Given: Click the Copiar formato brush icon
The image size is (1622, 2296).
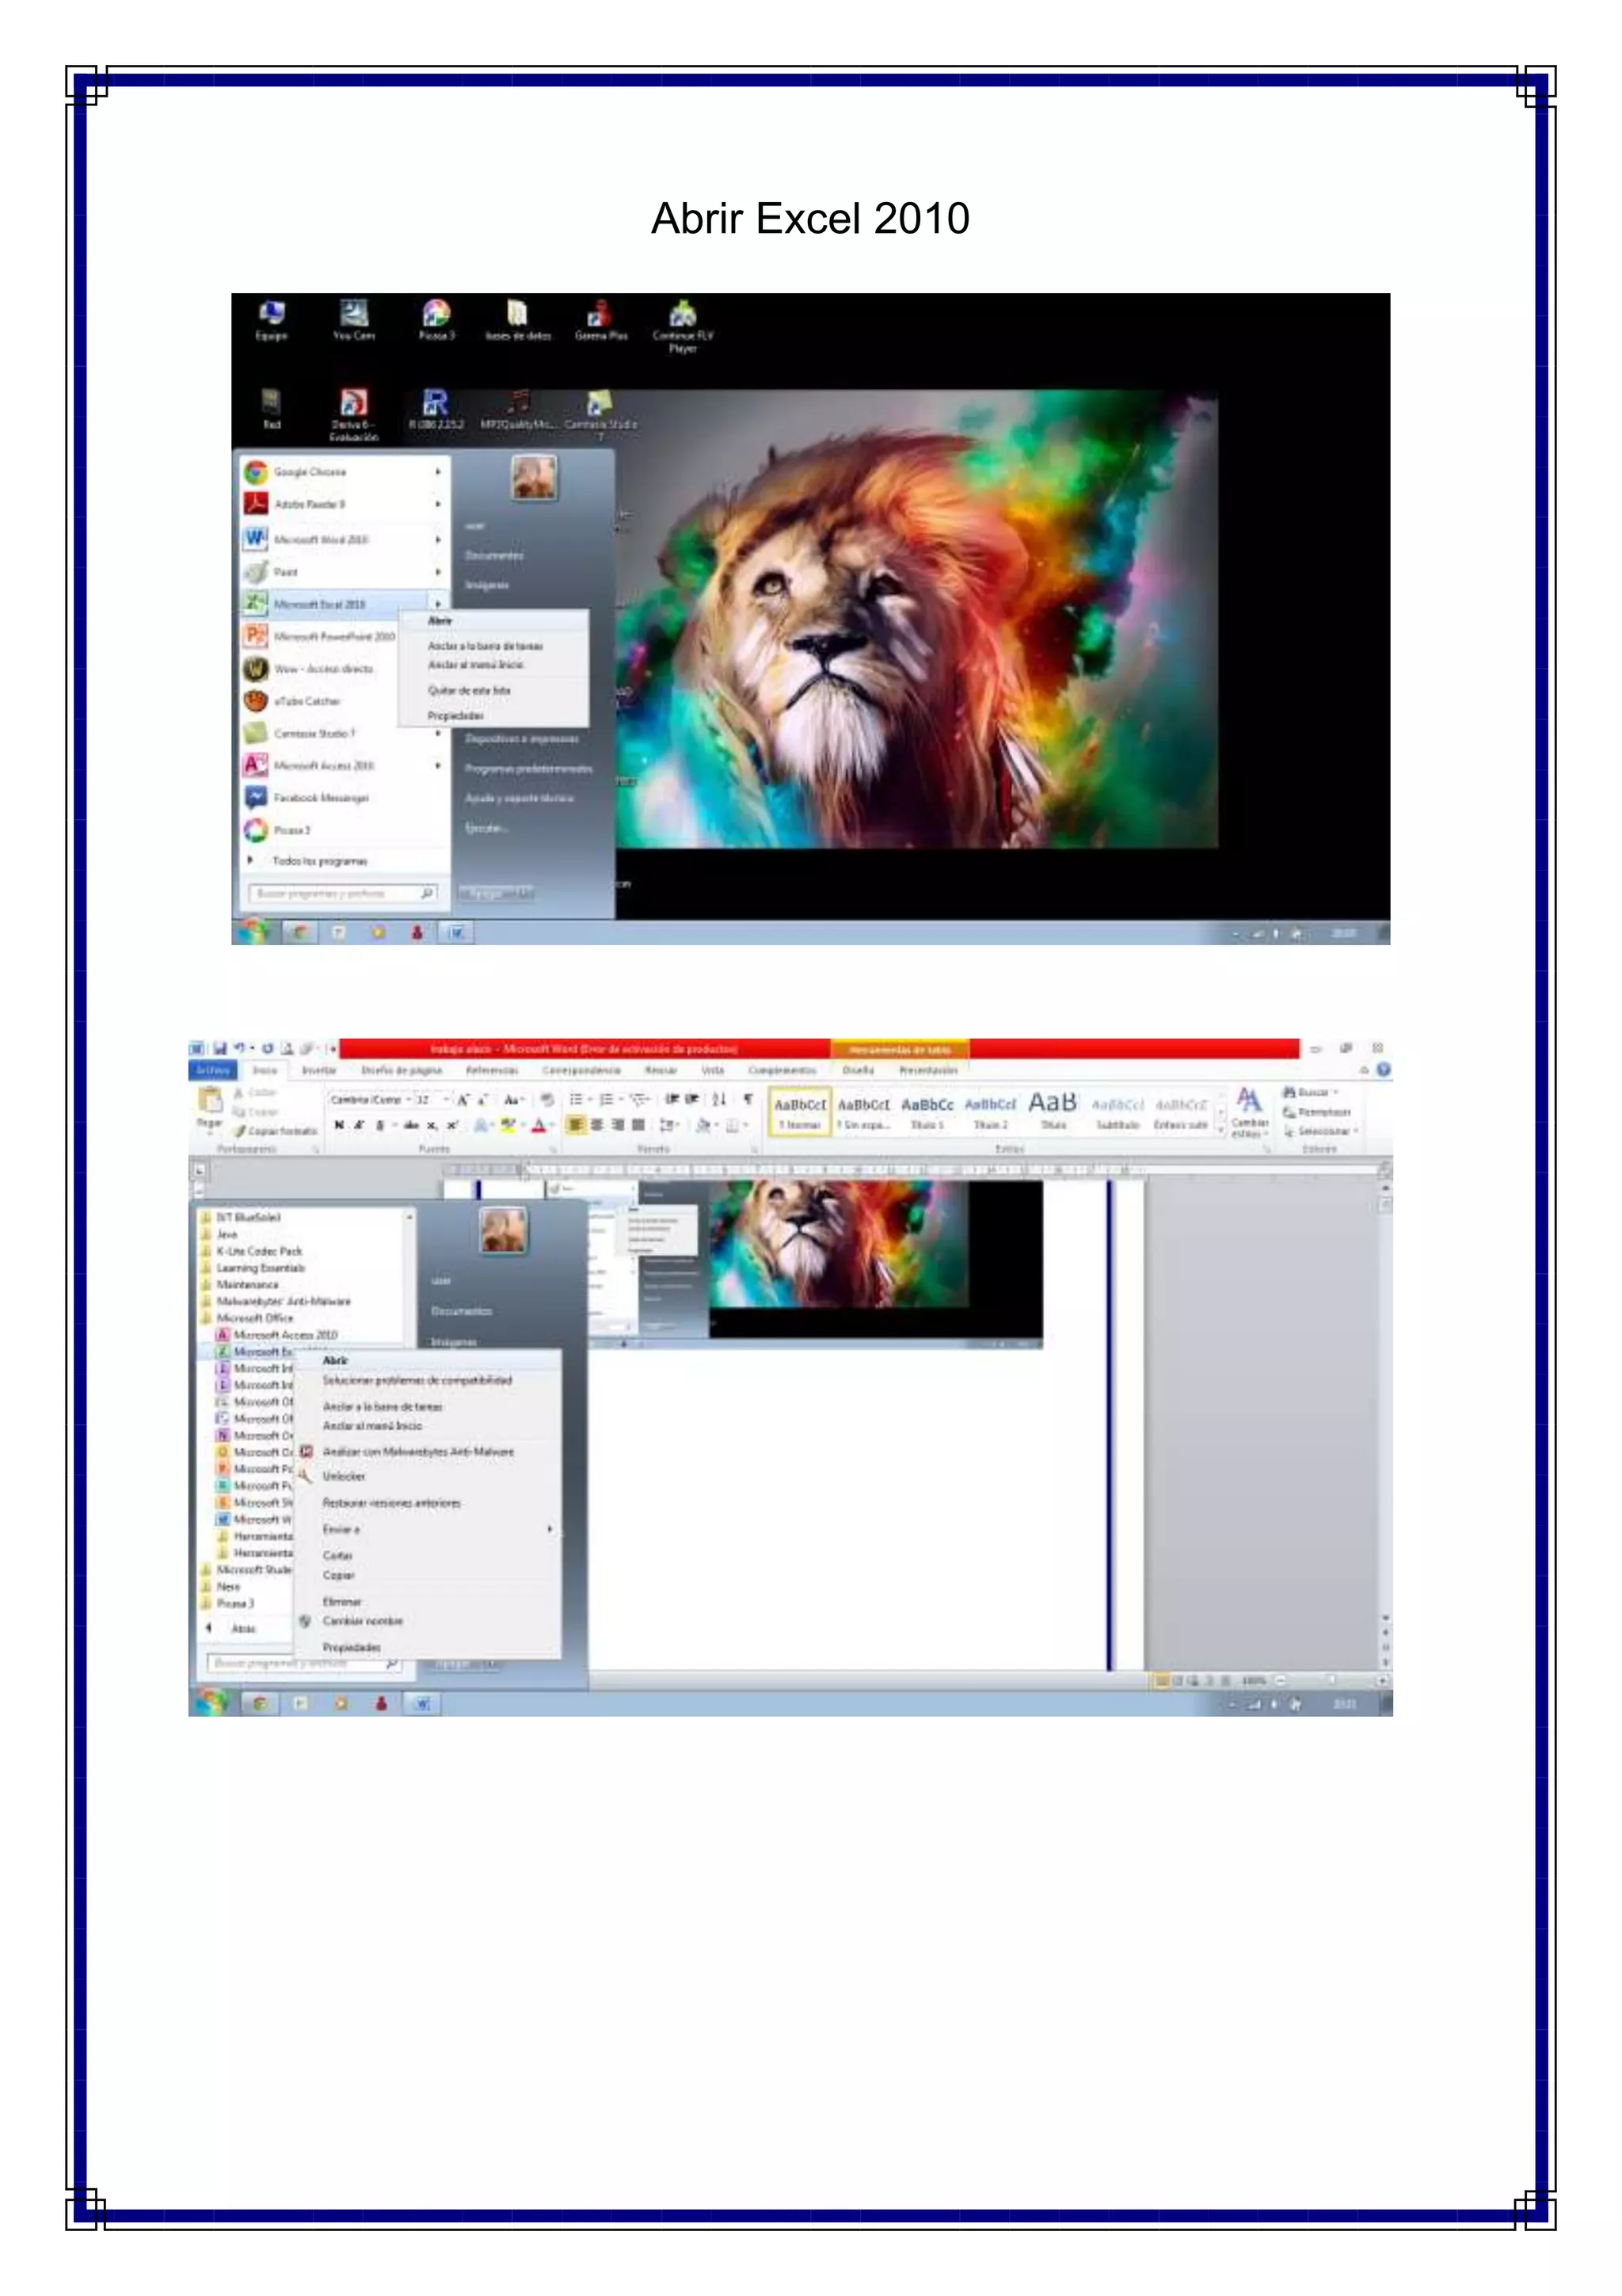Looking at the screenshot, I should tap(241, 1131).
